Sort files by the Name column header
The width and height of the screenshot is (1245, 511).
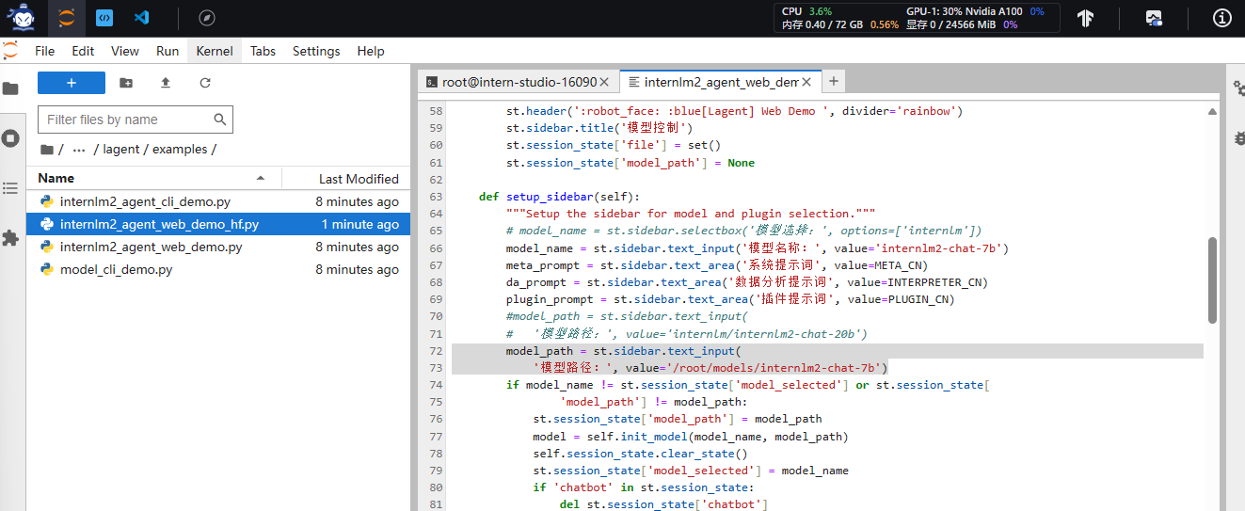(x=154, y=178)
